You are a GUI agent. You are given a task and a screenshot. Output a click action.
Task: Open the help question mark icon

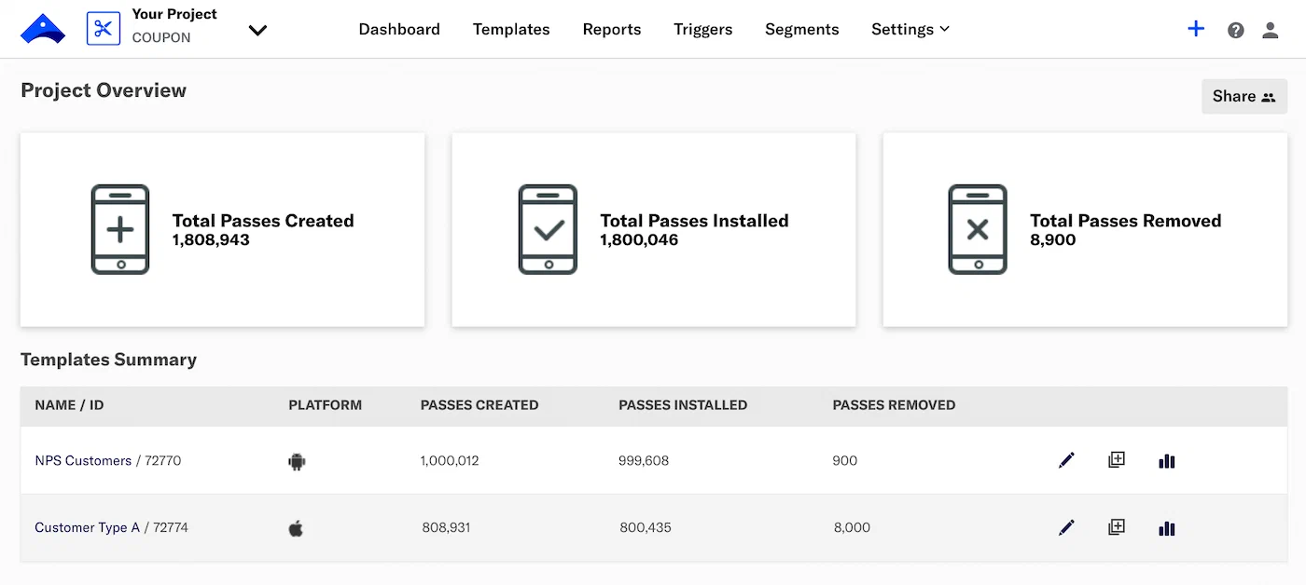click(x=1236, y=30)
